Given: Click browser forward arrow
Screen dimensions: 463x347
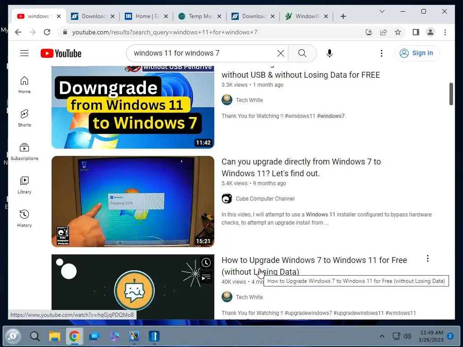Looking at the screenshot, I should [x=33, y=32].
